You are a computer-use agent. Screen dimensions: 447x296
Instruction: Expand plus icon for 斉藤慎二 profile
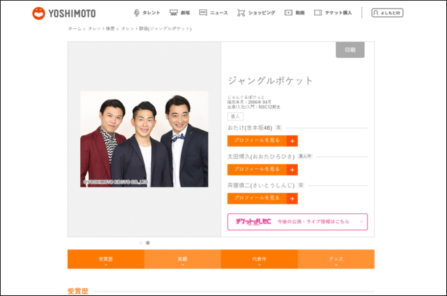point(293,199)
